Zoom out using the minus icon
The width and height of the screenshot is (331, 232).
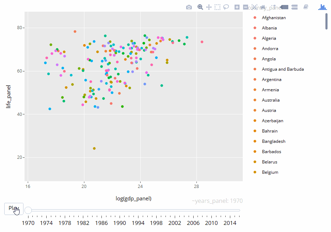[245, 7]
